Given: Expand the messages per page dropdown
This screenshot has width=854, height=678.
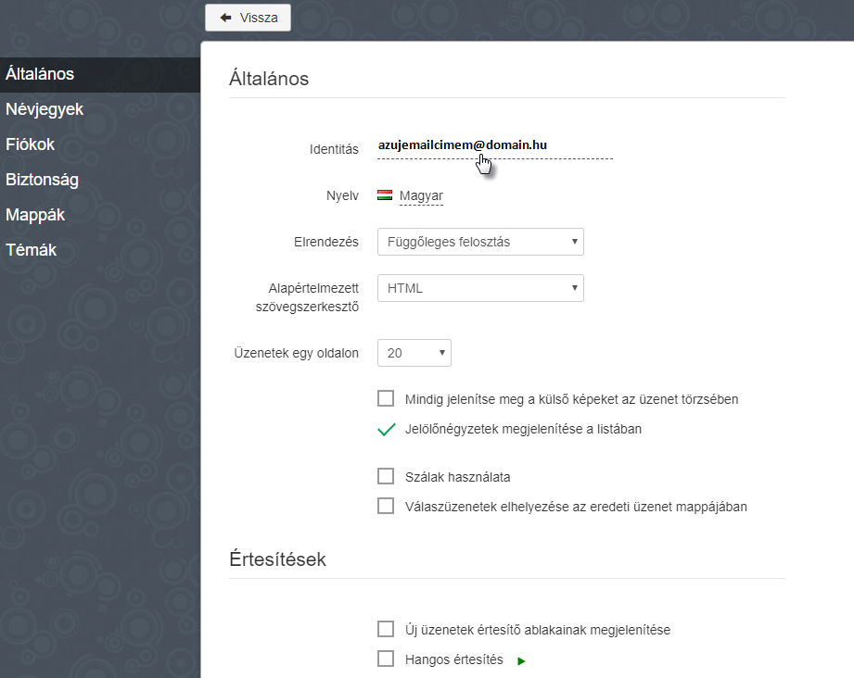Looking at the screenshot, I should [x=414, y=353].
